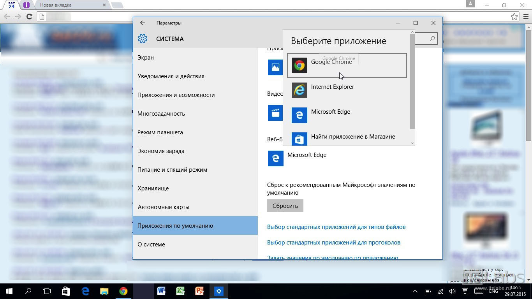
Task: Choose Internet Explorer in the app picker
Action: [x=347, y=90]
